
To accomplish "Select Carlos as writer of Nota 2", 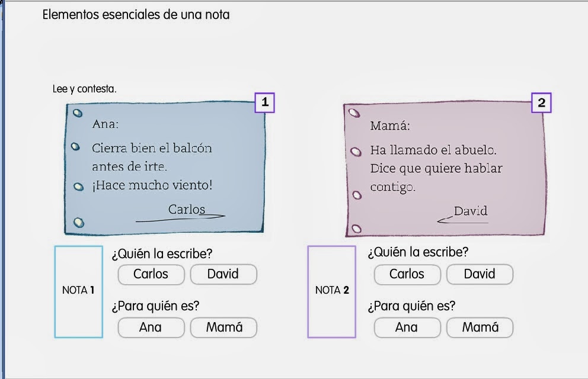I will tap(407, 274).
